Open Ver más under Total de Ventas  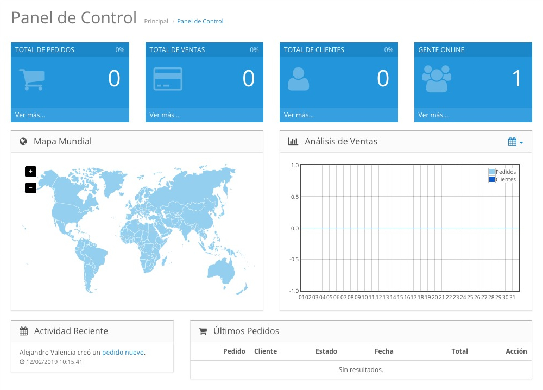(164, 115)
